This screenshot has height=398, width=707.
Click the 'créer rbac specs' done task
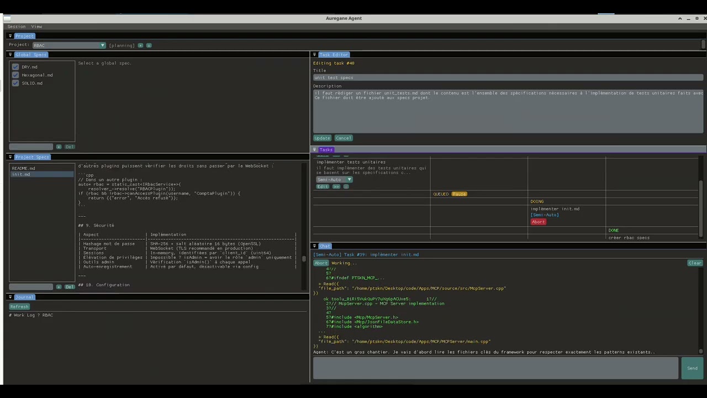coord(629,238)
